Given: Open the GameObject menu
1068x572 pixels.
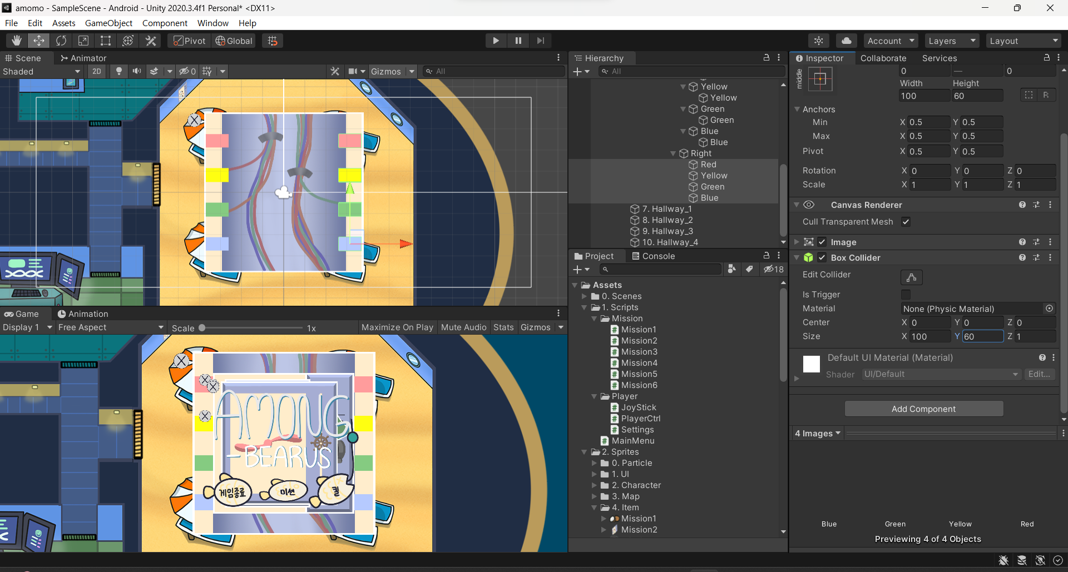Looking at the screenshot, I should (x=108, y=23).
